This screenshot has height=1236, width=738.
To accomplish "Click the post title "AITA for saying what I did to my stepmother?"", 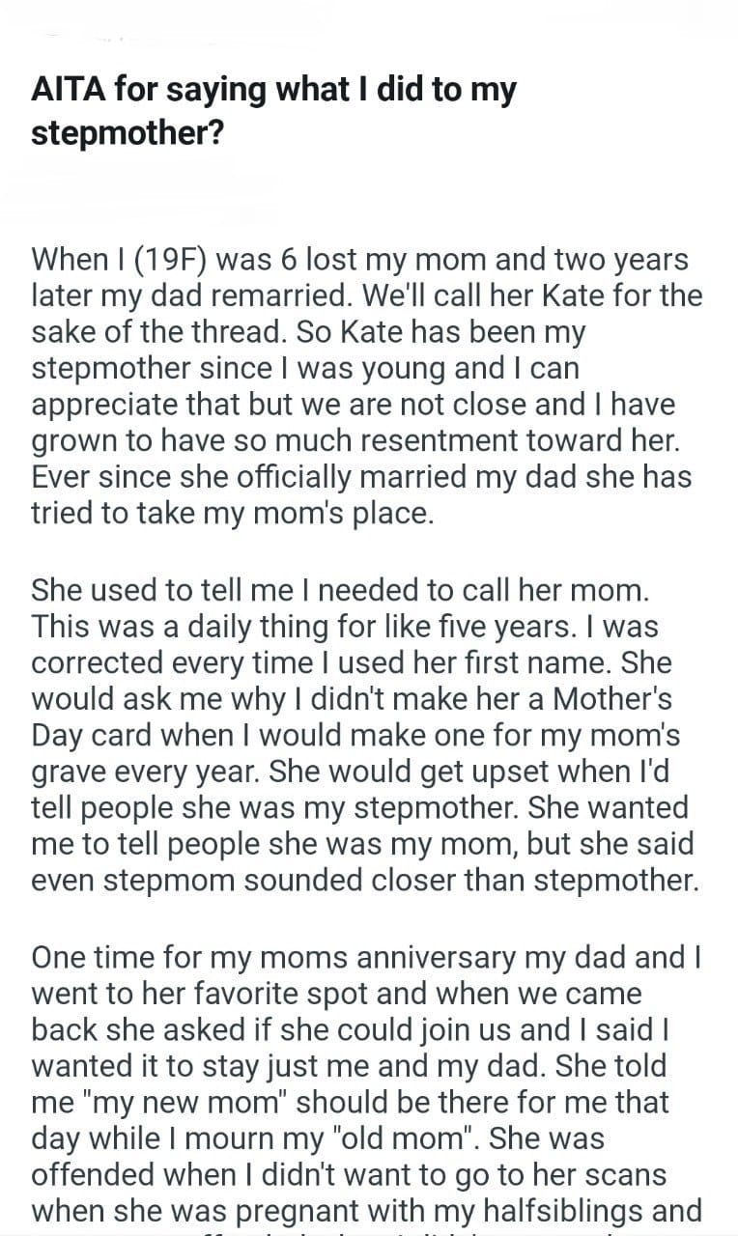I will [x=274, y=111].
